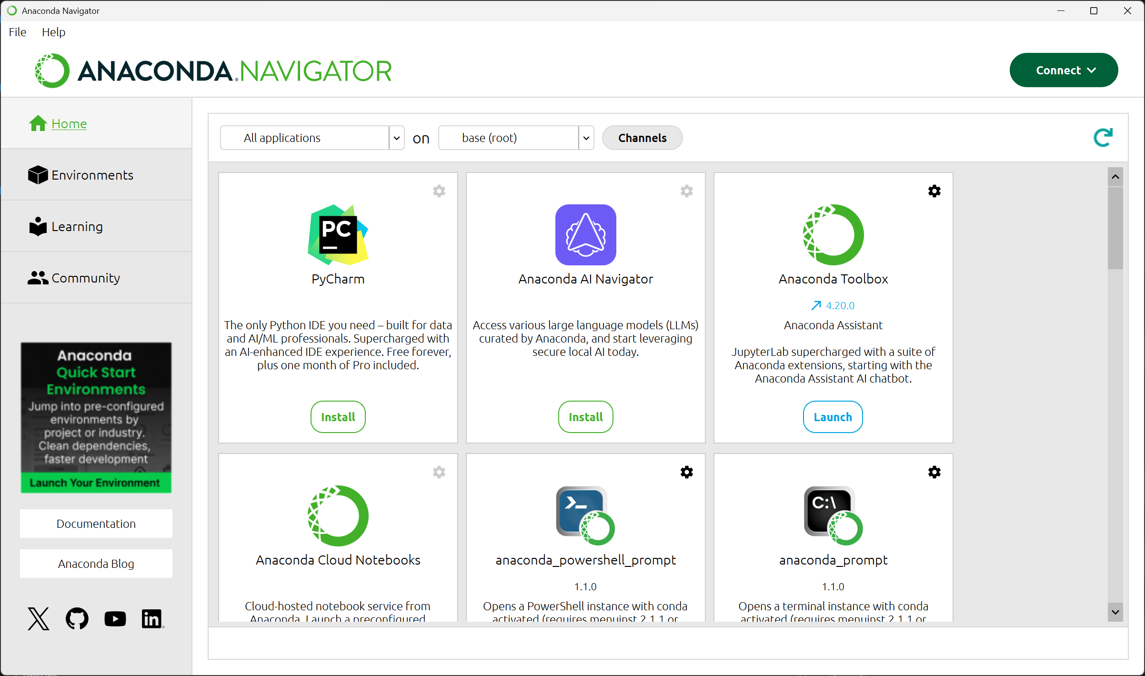The height and width of the screenshot is (676, 1145).
Task: Install PyCharm
Action: coord(338,417)
